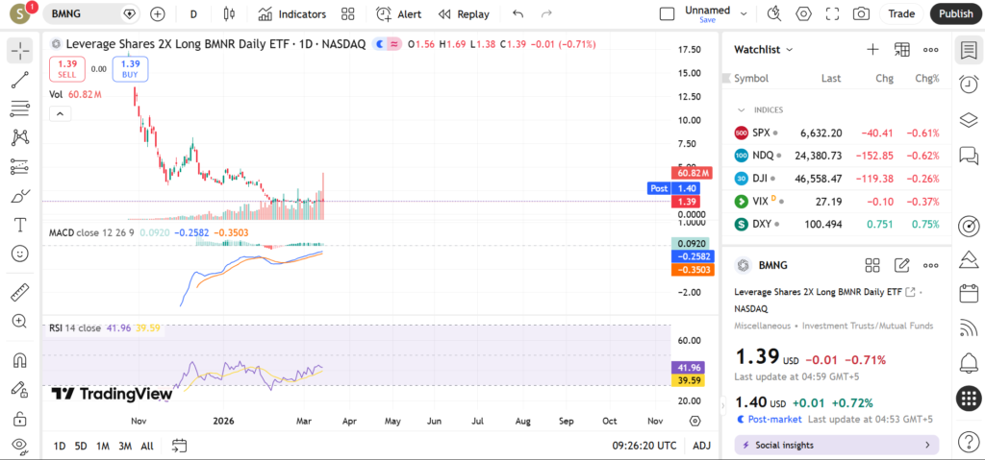
Task: Click the BUY 1.39 button
Action: pos(130,68)
